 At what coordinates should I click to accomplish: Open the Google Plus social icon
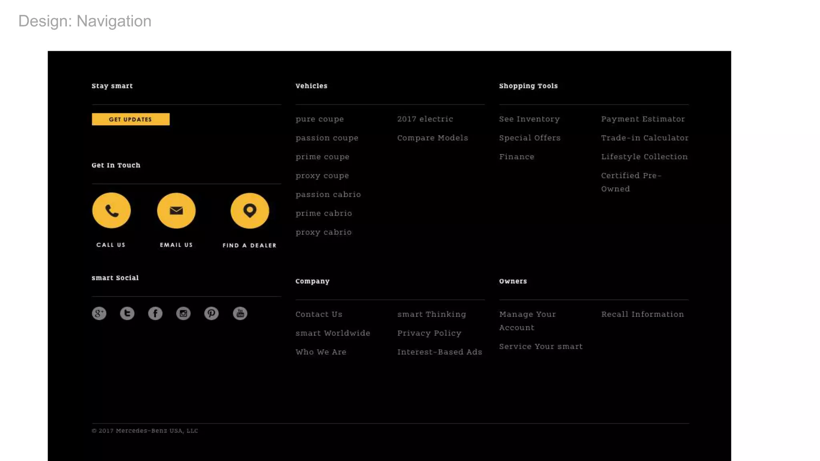pyautogui.click(x=99, y=313)
